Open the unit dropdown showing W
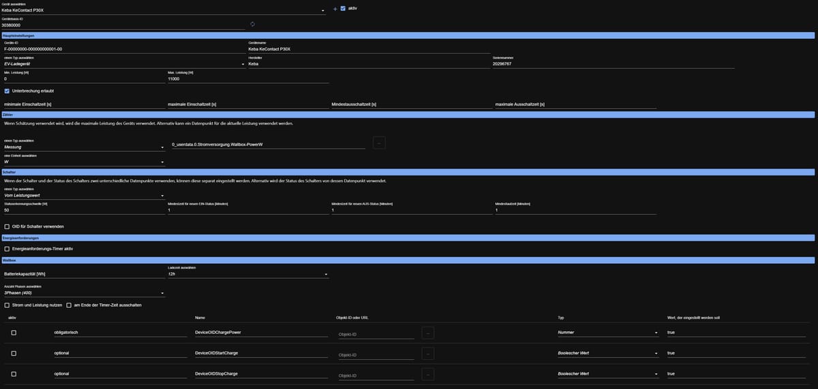The height and width of the screenshot is (389, 818). (85, 162)
